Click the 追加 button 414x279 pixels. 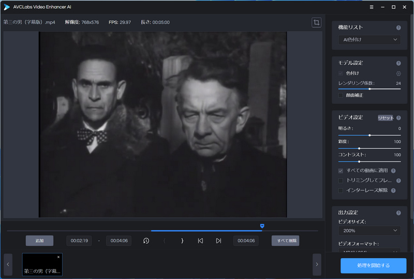[40, 241]
